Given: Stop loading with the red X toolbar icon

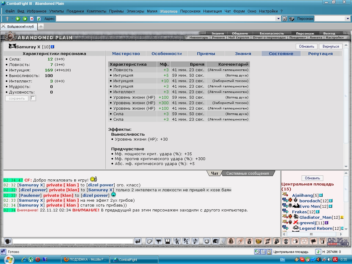Looking at the screenshot, I should 32,19.
